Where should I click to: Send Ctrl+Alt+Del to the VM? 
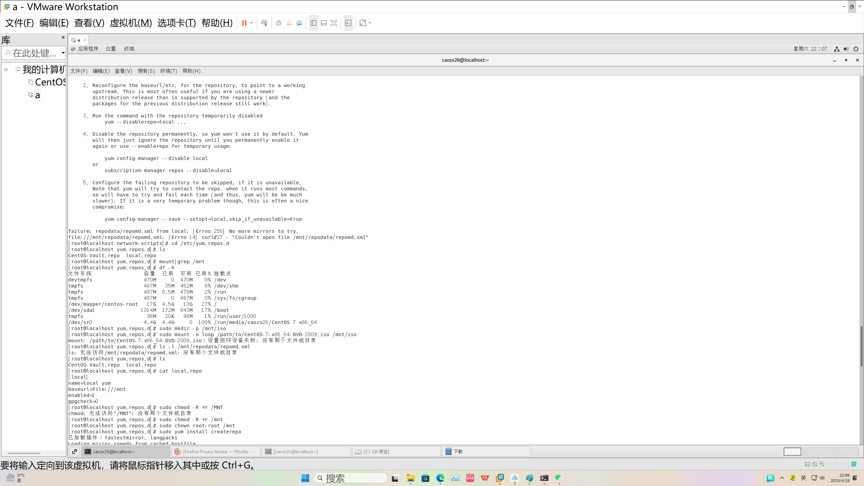264,23
